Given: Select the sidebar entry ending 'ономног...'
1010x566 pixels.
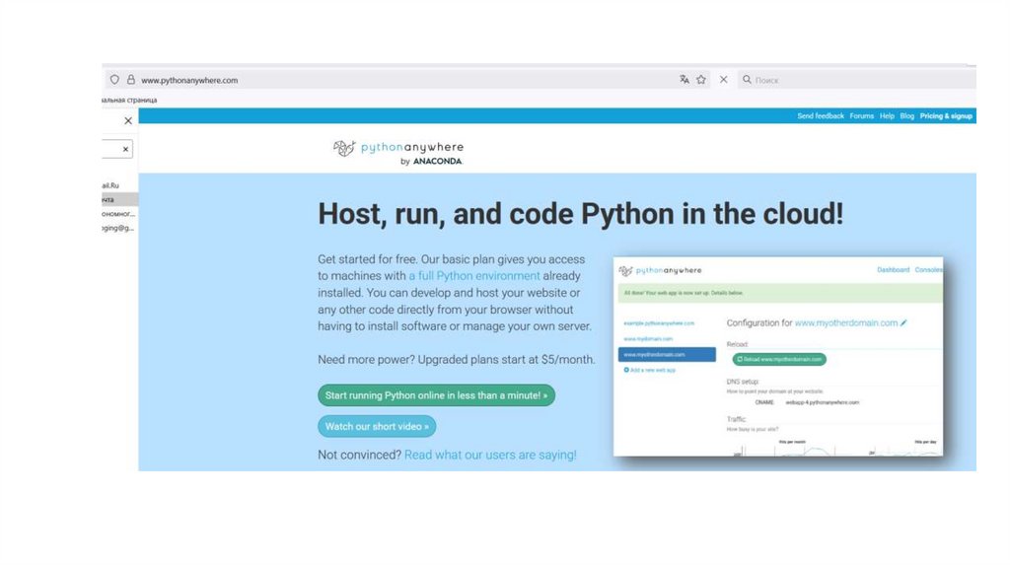Looking at the screenshot, I should point(119,214).
